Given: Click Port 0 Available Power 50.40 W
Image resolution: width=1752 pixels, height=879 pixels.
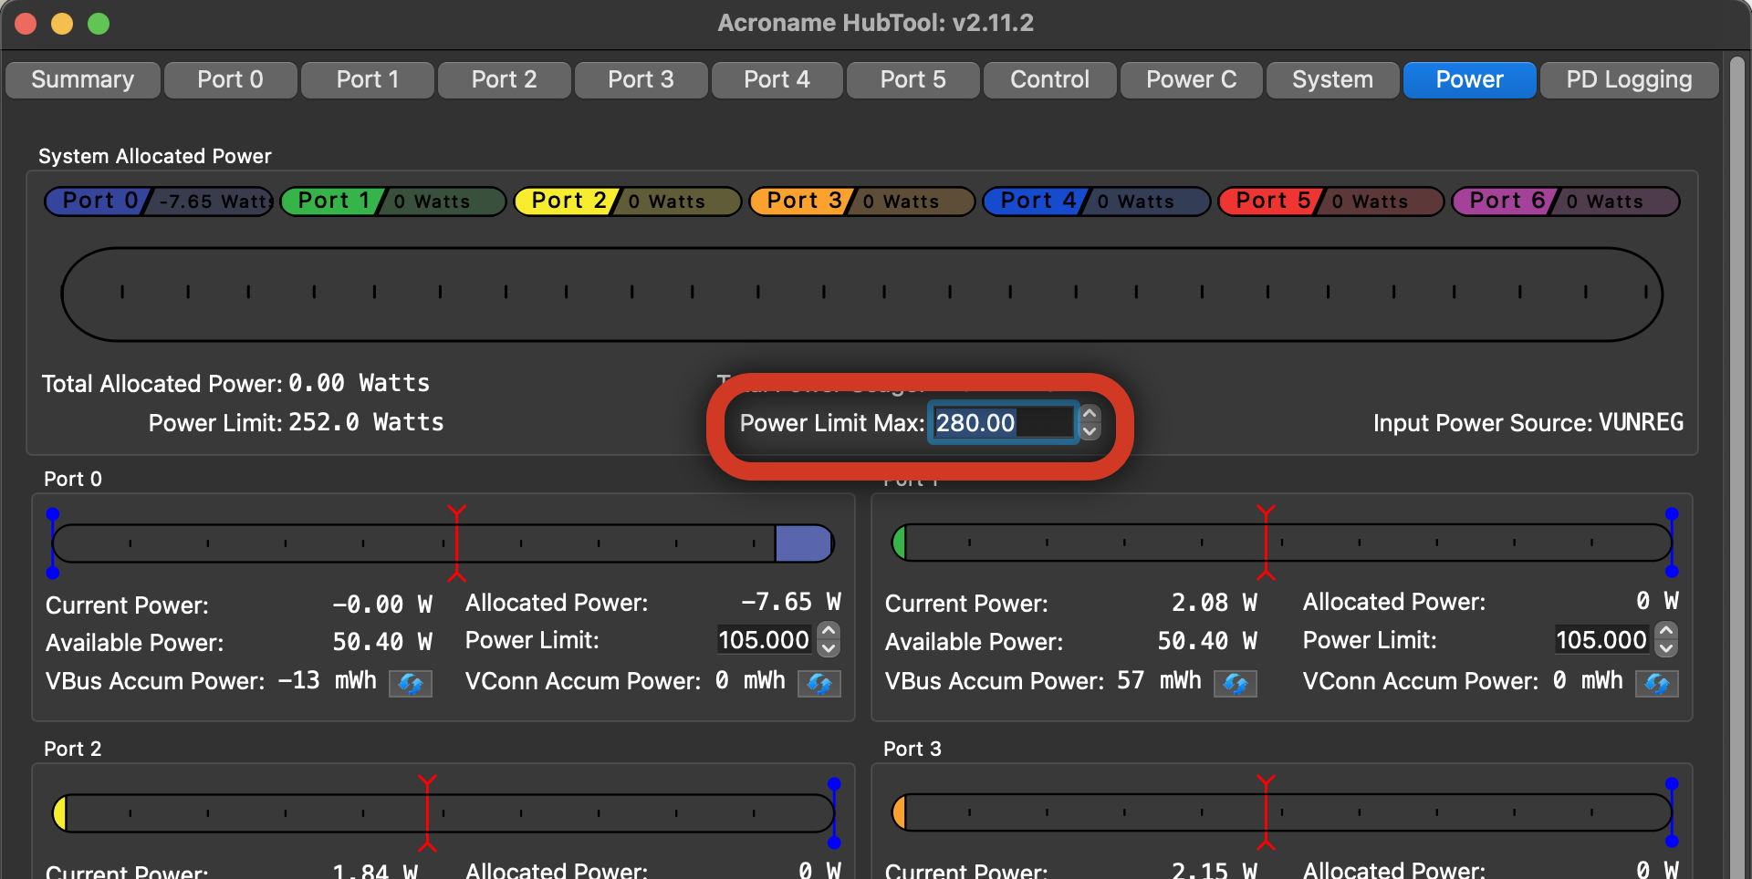Looking at the screenshot, I should click(x=382, y=642).
